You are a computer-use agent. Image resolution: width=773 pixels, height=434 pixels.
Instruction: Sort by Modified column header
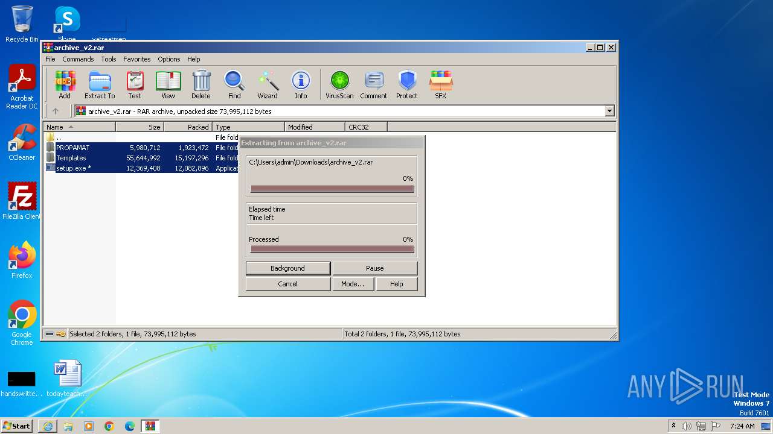315,127
